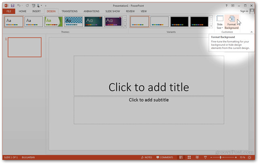259x164 pixels.
Task: Open PowerPoint Help question mark icon
Action: click(232, 5)
